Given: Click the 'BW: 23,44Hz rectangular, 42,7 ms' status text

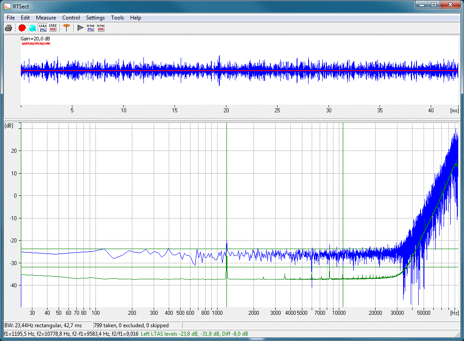Looking at the screenshot, I should point(43,325).
